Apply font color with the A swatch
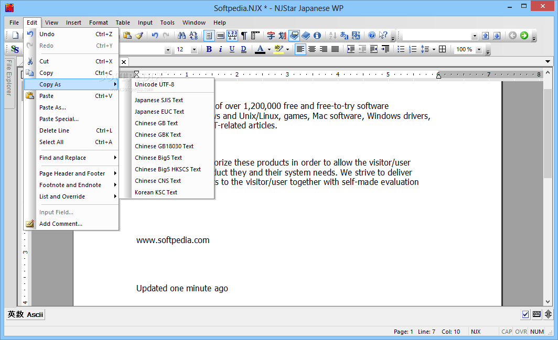The image size is (558, 340). (x=260, y=49)
